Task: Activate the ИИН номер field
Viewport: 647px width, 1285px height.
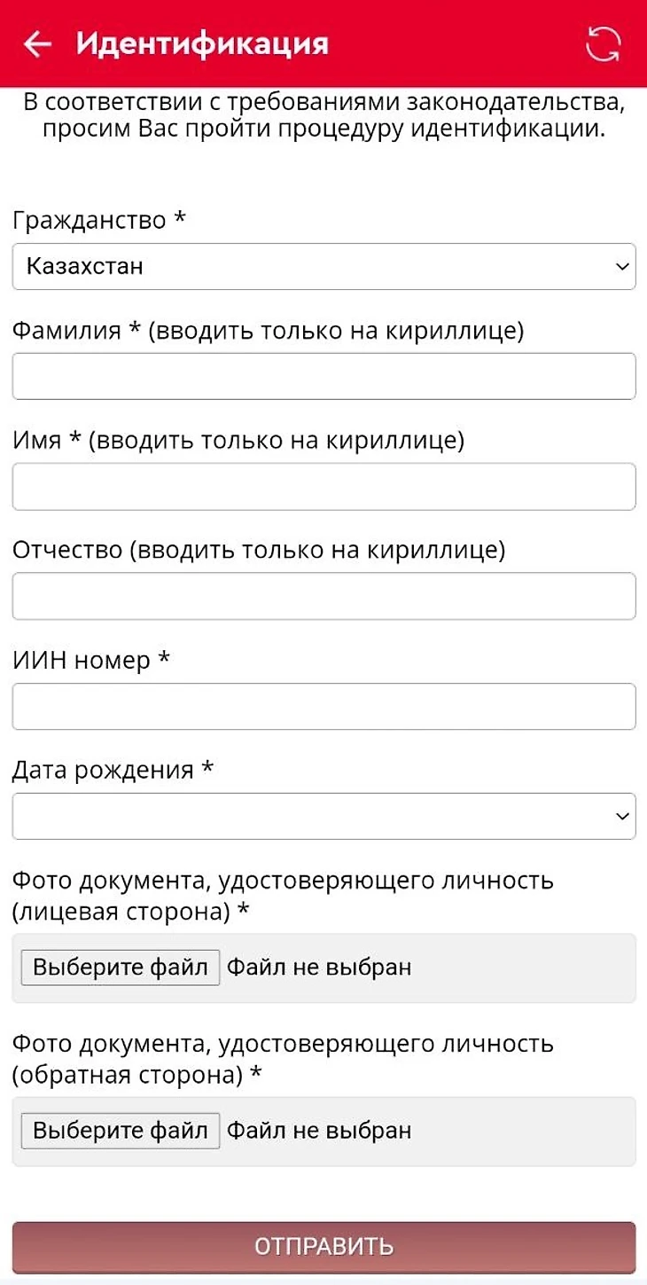Action: coord(323,706)
